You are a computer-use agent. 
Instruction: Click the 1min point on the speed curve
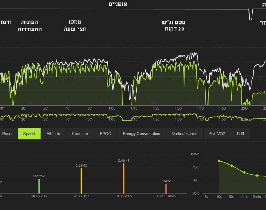tap(244, 172)
